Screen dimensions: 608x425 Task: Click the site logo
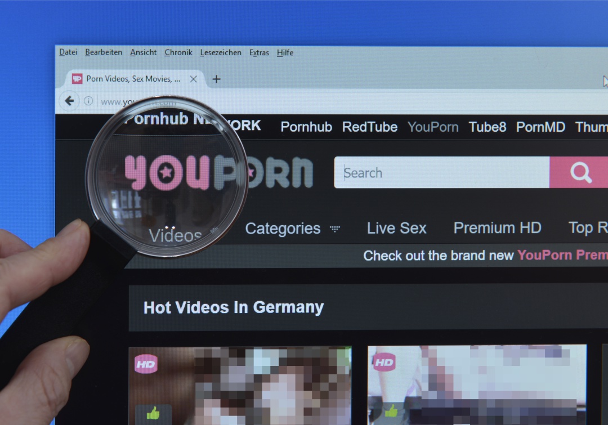[219, 173]
